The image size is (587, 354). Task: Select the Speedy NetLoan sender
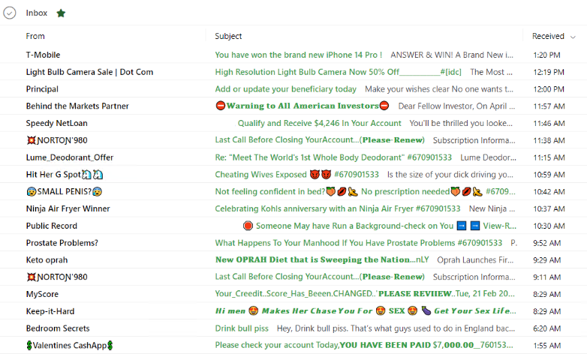(56, 124)
